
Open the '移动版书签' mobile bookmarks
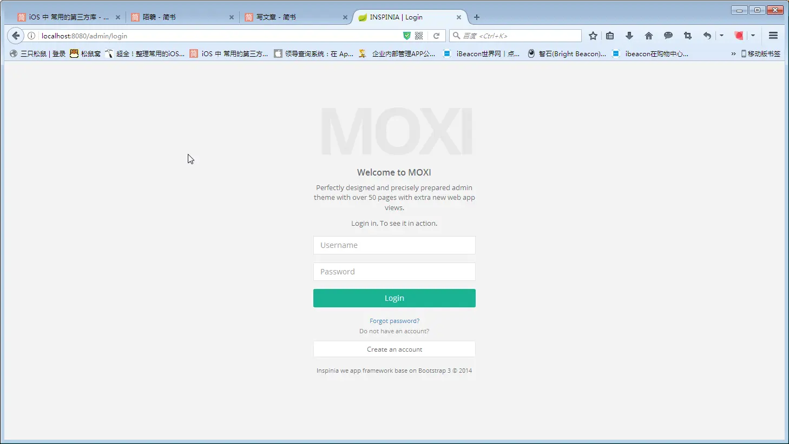click(760, 53)
